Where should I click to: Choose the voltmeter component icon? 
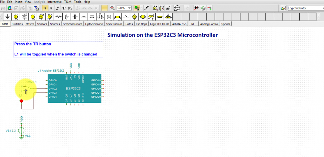click(x=41, y=16)
